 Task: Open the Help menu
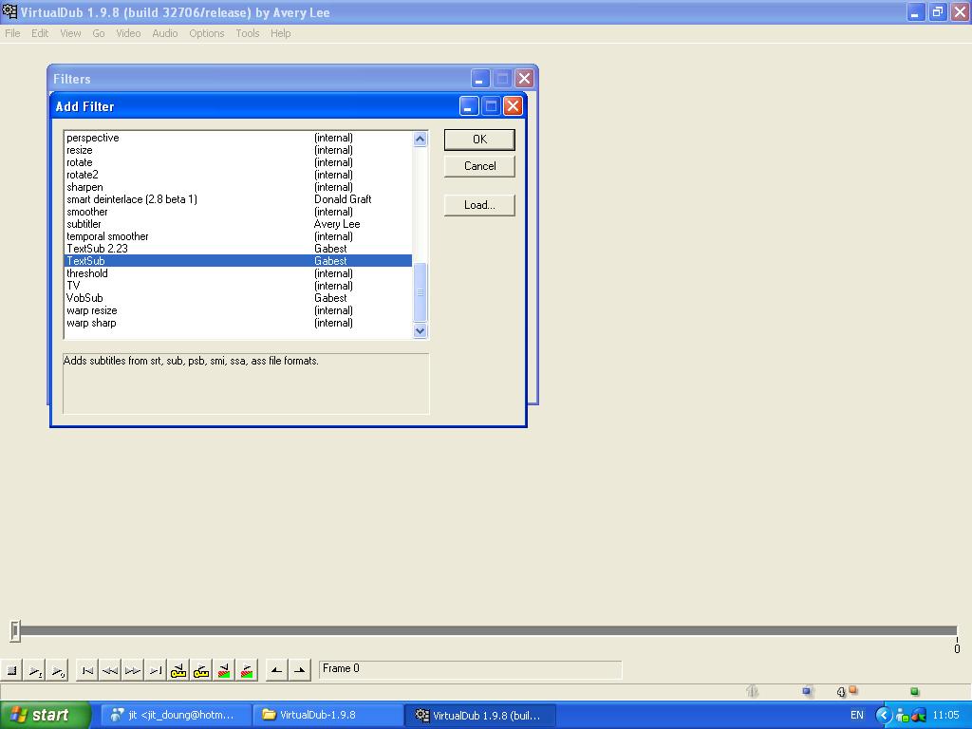280,33
